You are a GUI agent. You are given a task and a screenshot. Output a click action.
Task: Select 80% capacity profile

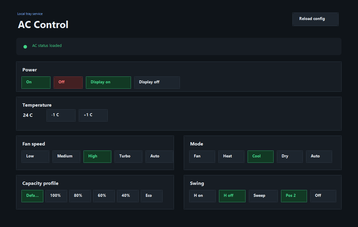(x=80, y=196)
